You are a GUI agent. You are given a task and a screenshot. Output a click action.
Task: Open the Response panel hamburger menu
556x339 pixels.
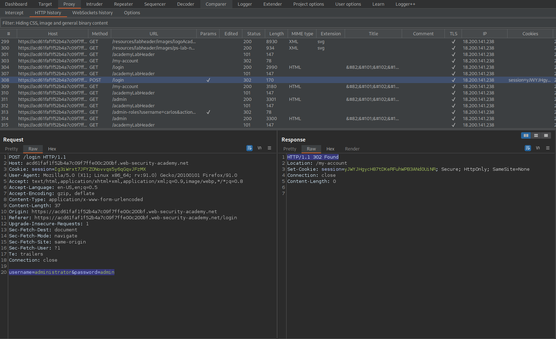pyautogui.click(x=548, y=148)
